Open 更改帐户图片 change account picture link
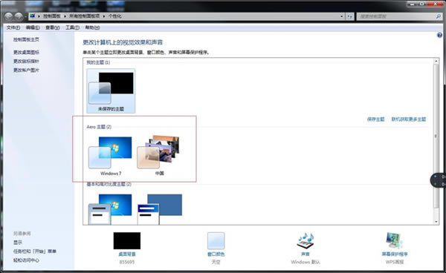The image size is (446, 273). click(x=26, y=70)
